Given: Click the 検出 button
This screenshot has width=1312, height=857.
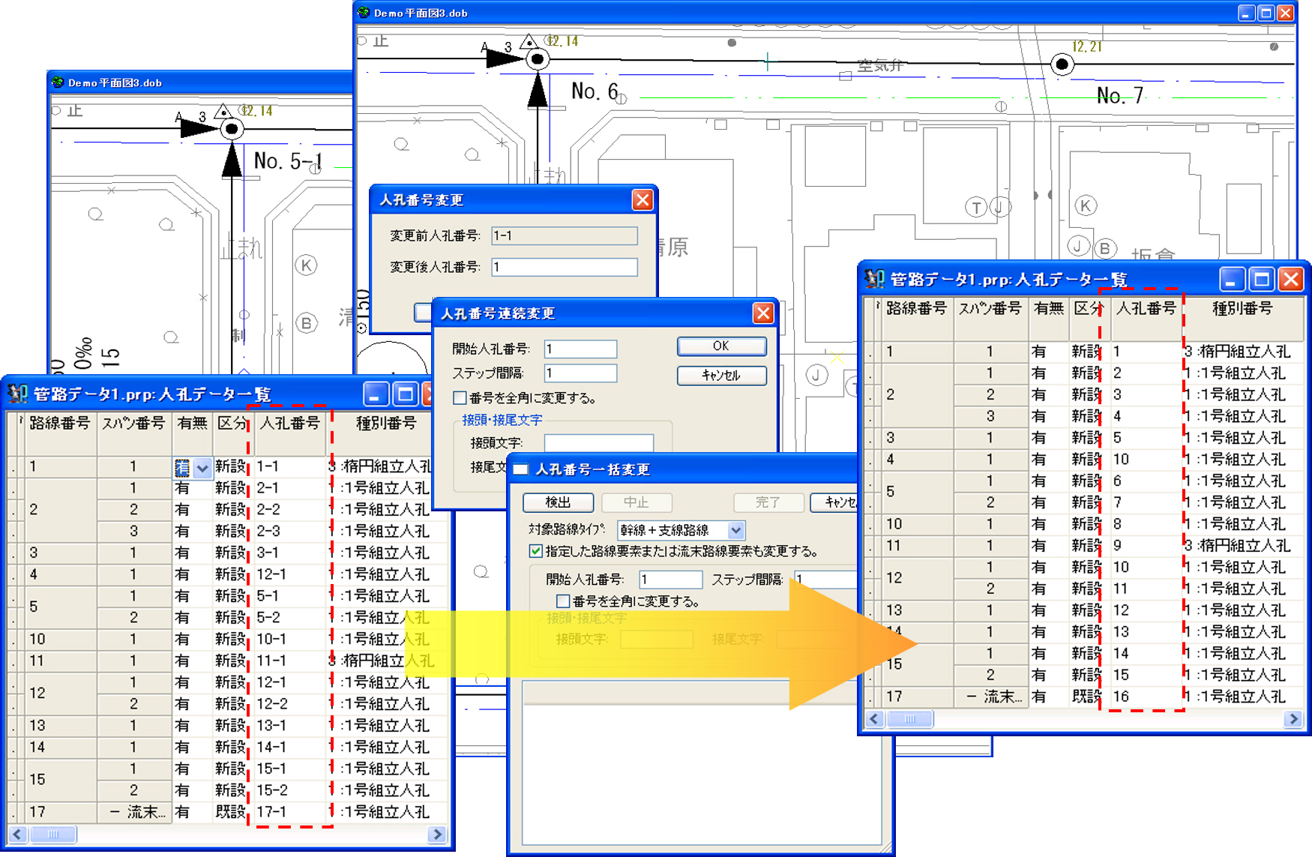Looking at the screenshot, I should [558, 502].
